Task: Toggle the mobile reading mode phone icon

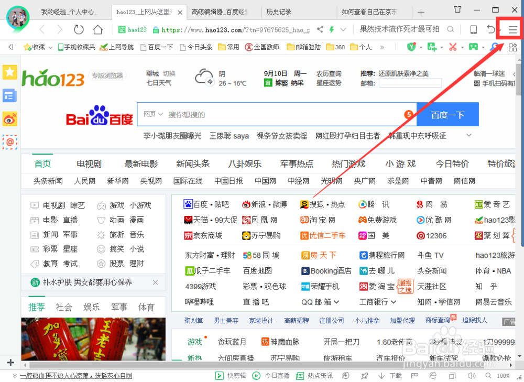Action: pyautogui.click(x=473, y=29)
